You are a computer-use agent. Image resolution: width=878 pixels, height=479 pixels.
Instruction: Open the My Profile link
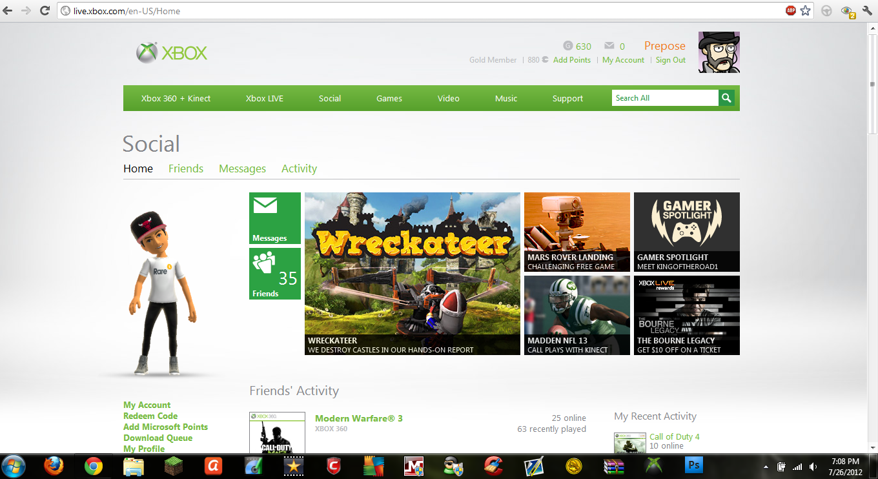pyautogui.click(x=144, y=449)
